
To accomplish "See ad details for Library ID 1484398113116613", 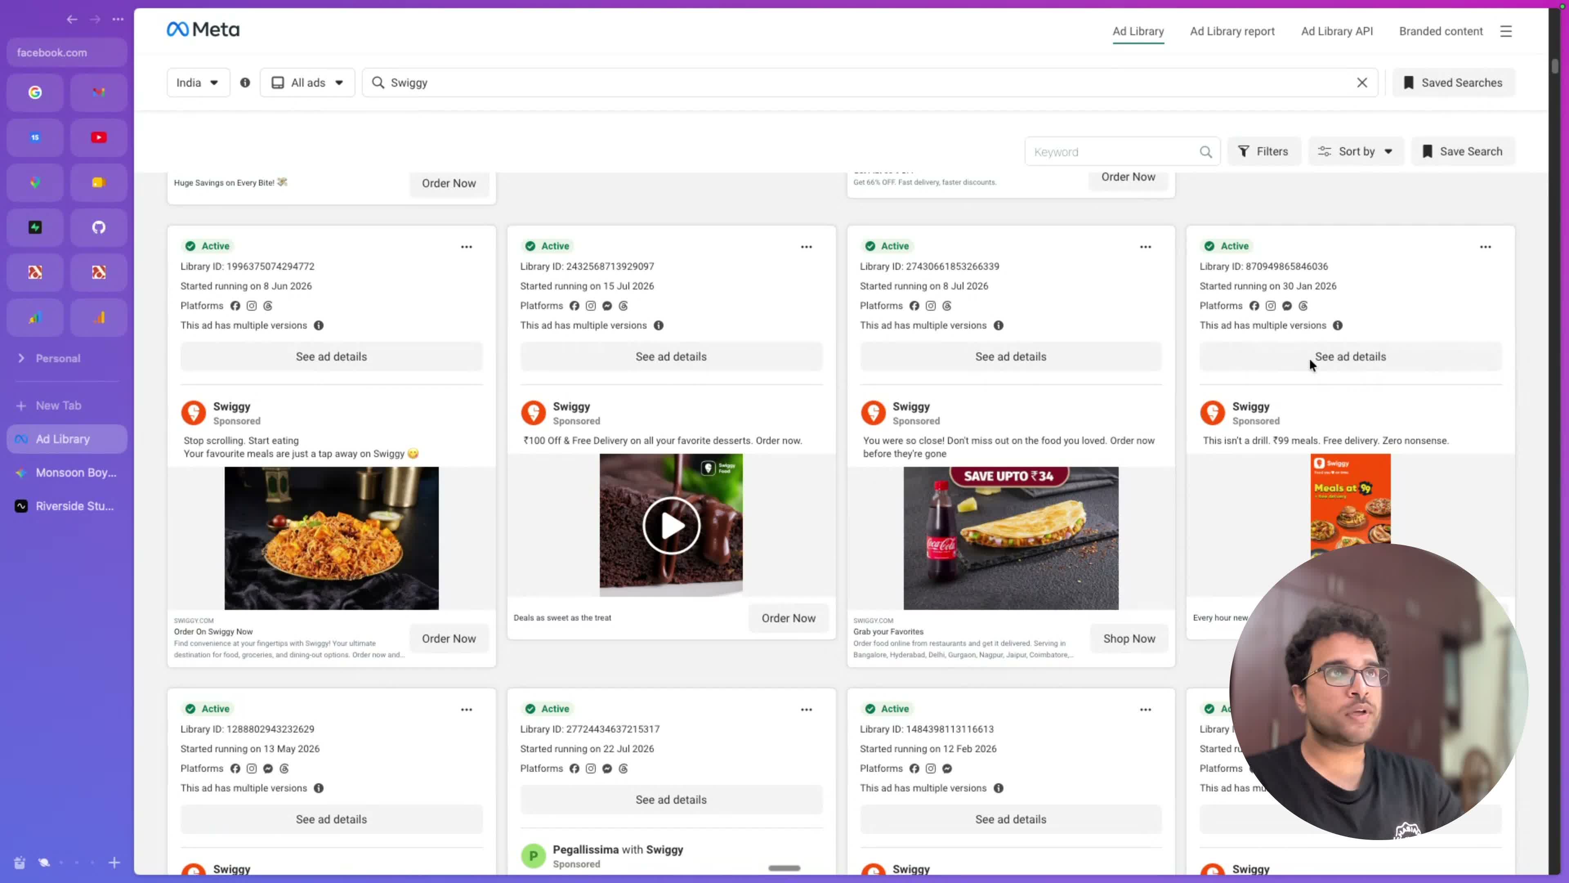I will click(1010, 819).
